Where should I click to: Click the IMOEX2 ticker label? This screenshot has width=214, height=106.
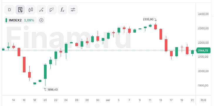pyautogui.click(x=15, y=20)
